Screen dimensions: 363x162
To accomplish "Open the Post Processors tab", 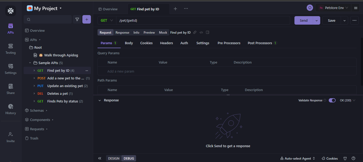I will pyautogui.click(x=262, y=43).
